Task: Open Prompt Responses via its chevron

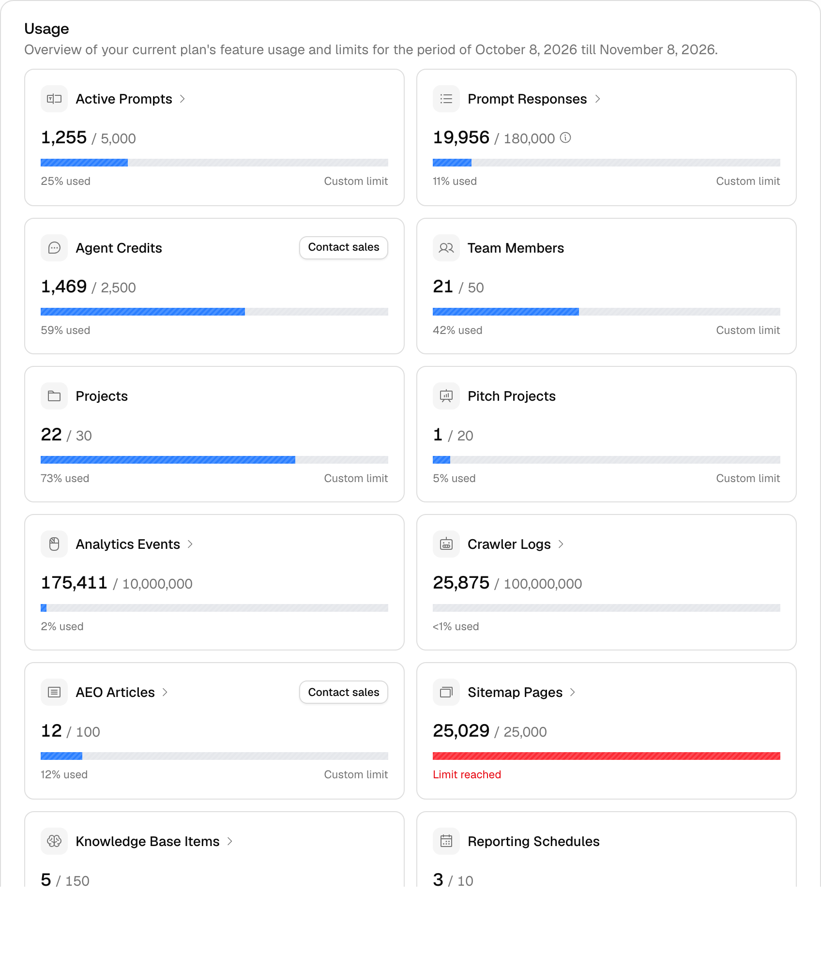Action: [x=598, y=99]
